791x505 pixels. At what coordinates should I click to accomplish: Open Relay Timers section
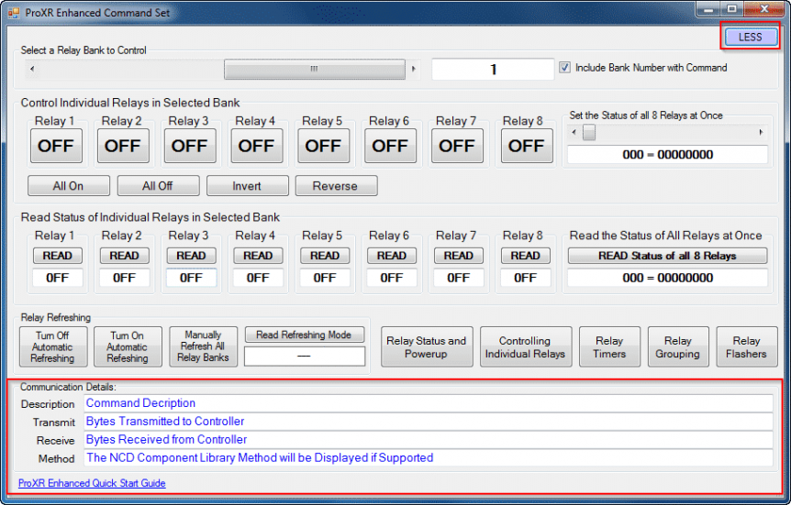[x=609, y=347]
